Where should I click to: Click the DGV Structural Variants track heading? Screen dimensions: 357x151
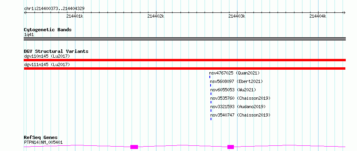[x=56, y=51]
